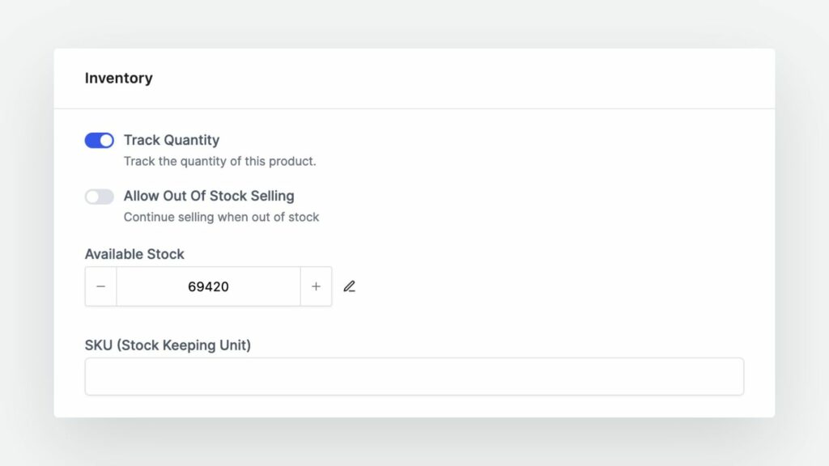Click the "SKU (Stock Keeping Unit)" label
This screenshot has height=466, width=829.
168,345
